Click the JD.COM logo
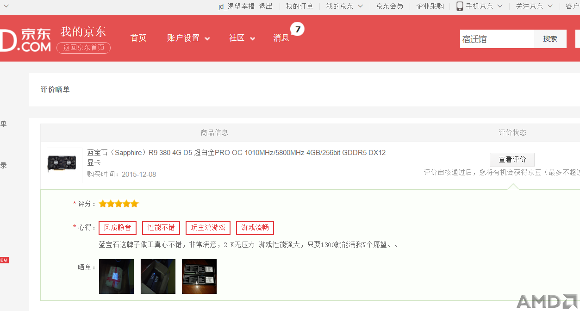Viewport: 580px width, 311px height. click(25, 40)
